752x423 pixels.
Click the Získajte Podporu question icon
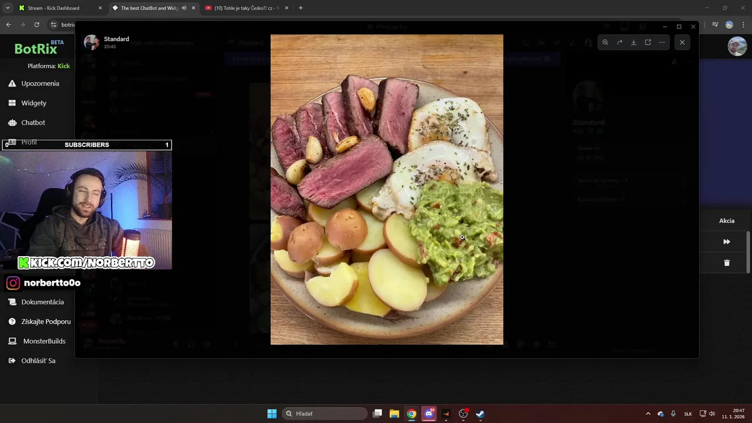[12, 321]
